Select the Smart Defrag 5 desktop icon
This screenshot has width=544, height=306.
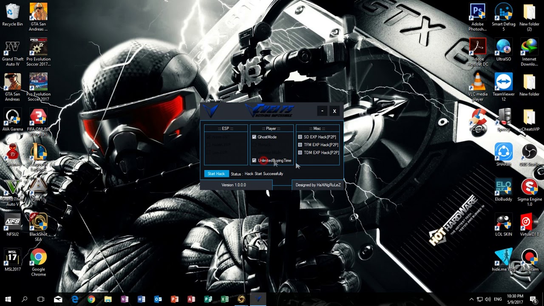tap(504, 17)
